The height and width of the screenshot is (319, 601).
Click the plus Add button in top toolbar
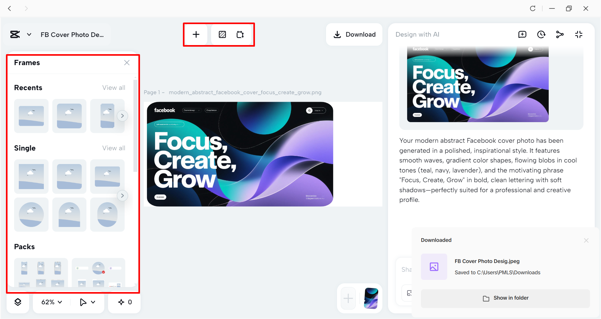click(196, 34)
